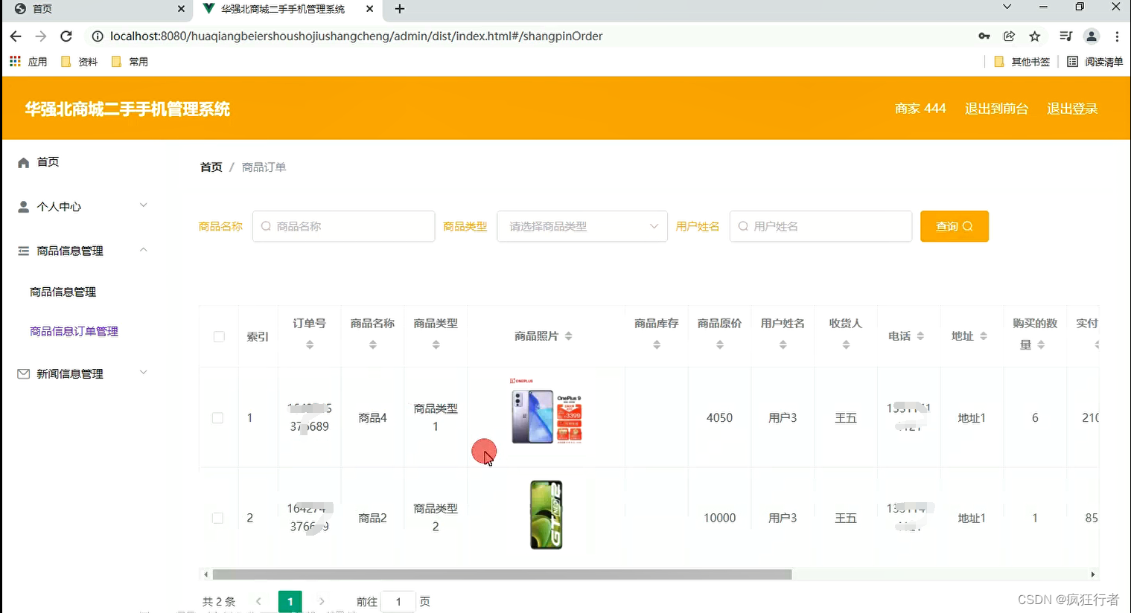Image resolution: width=1131 pixels, height=613 pixels.
Task: Sort by 购买的数量 column arrows
Action: pos(1041,345)
